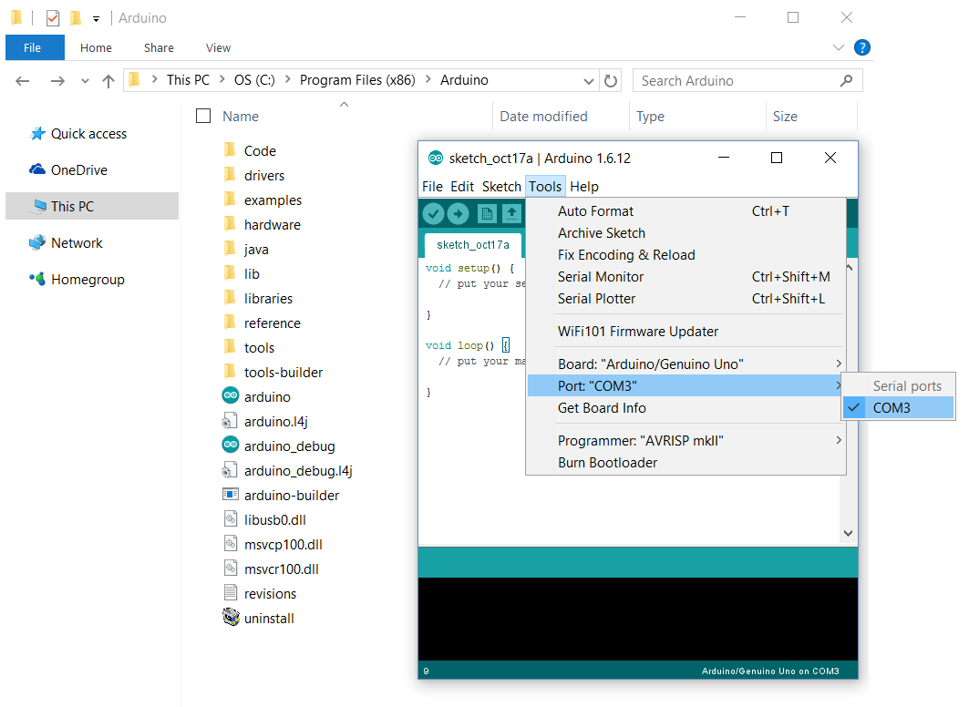Select the arduino application file icon
This screenshot has height=707, width=969.
tap(231, 396)
